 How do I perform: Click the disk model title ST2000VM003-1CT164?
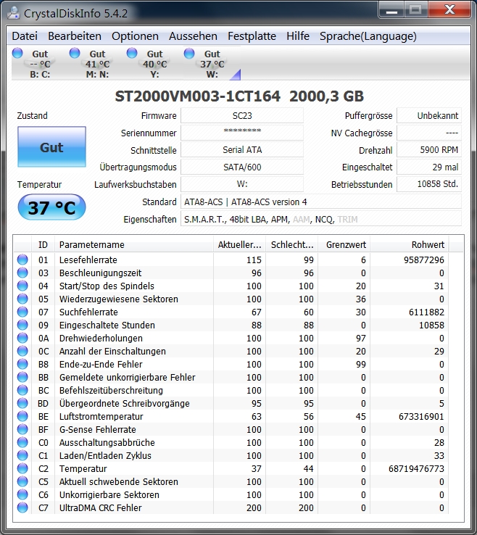(198, 96)
